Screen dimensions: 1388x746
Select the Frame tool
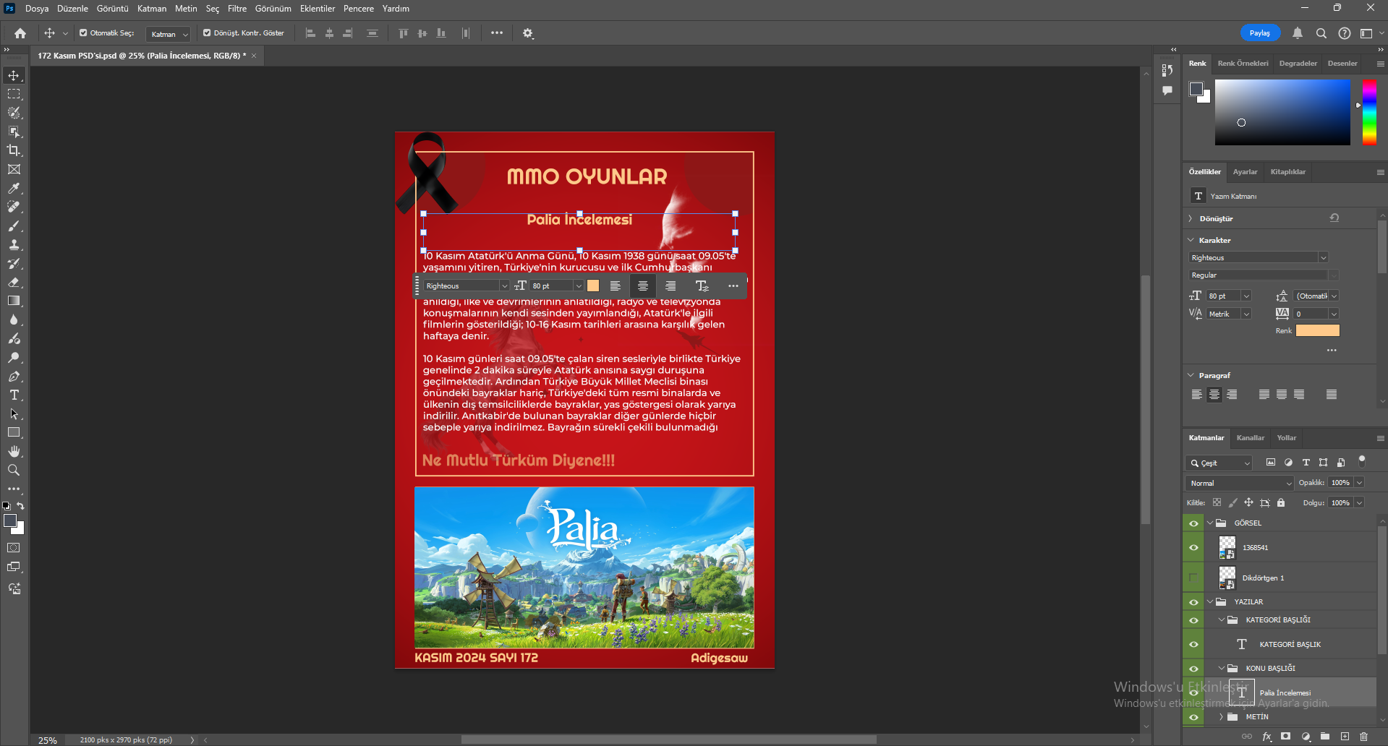[14, 169]
